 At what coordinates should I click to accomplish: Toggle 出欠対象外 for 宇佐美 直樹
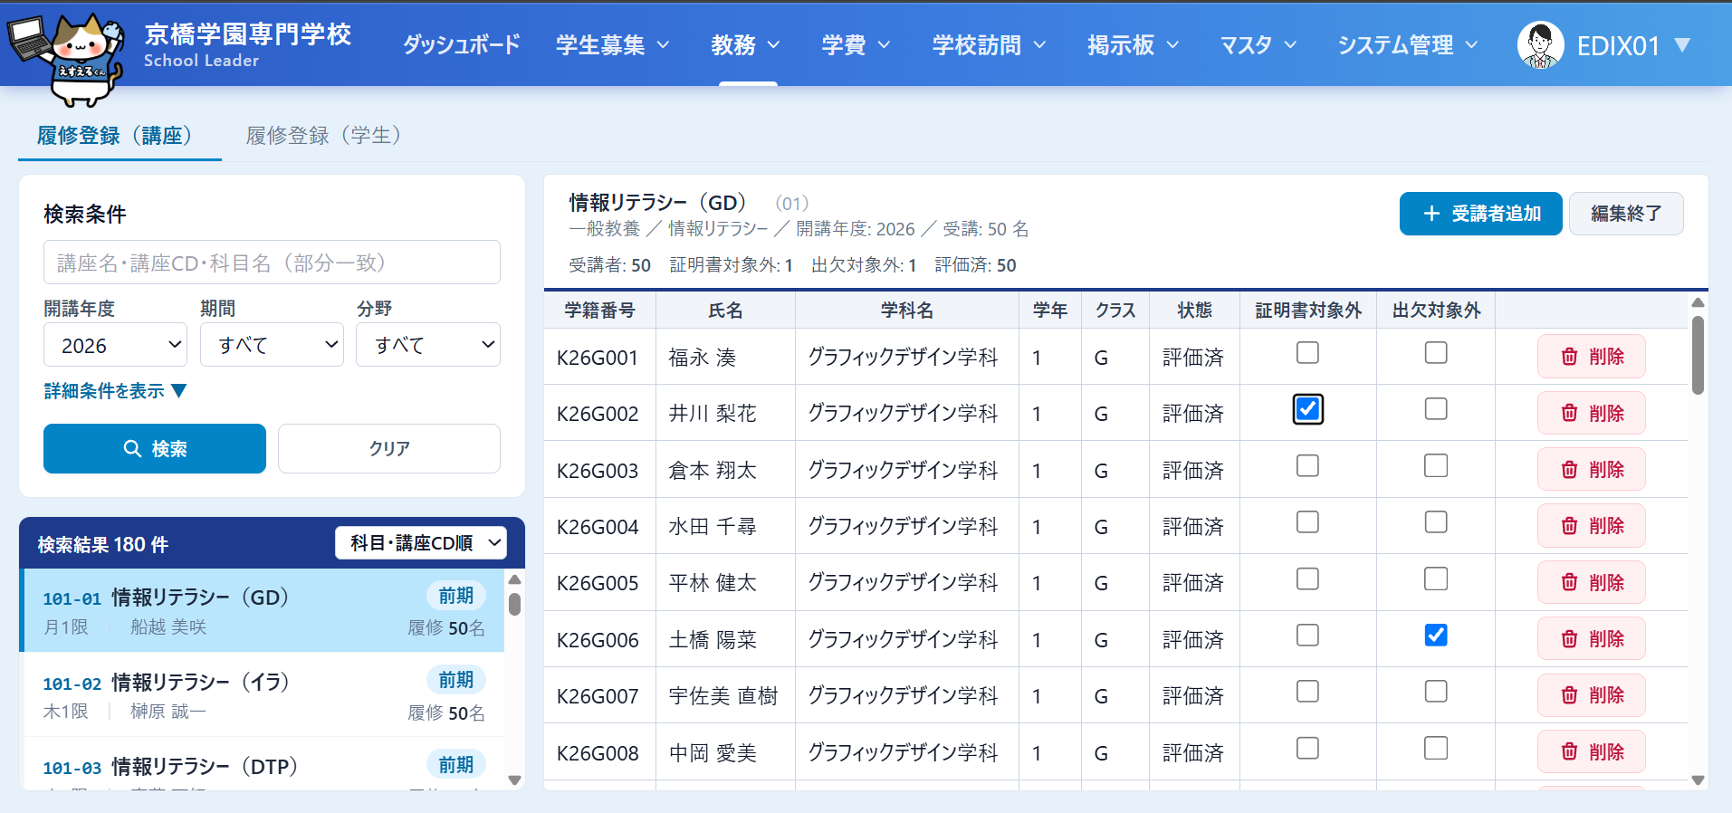(x=1436, y=692)
